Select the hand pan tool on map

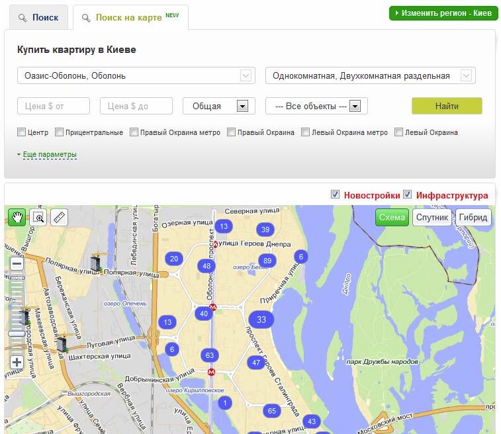coord(17,217)
